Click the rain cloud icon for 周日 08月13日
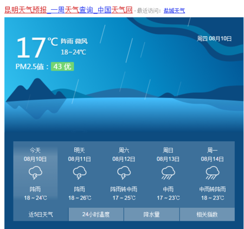Image resolution: width=244 pixels, height=229 pixels. (168, 173)
